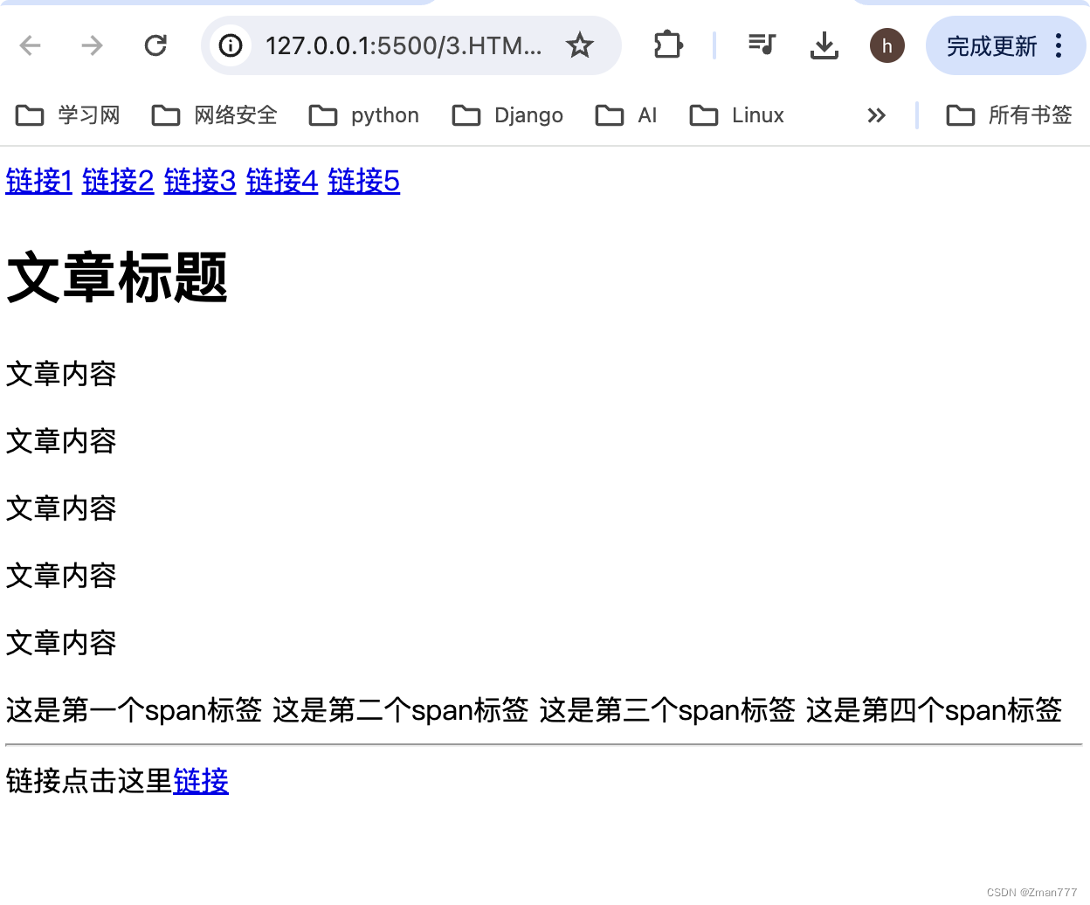Open the browser extensions puzzle icon
This screenshot has height=905, width=1090.
tap(667, 45)
